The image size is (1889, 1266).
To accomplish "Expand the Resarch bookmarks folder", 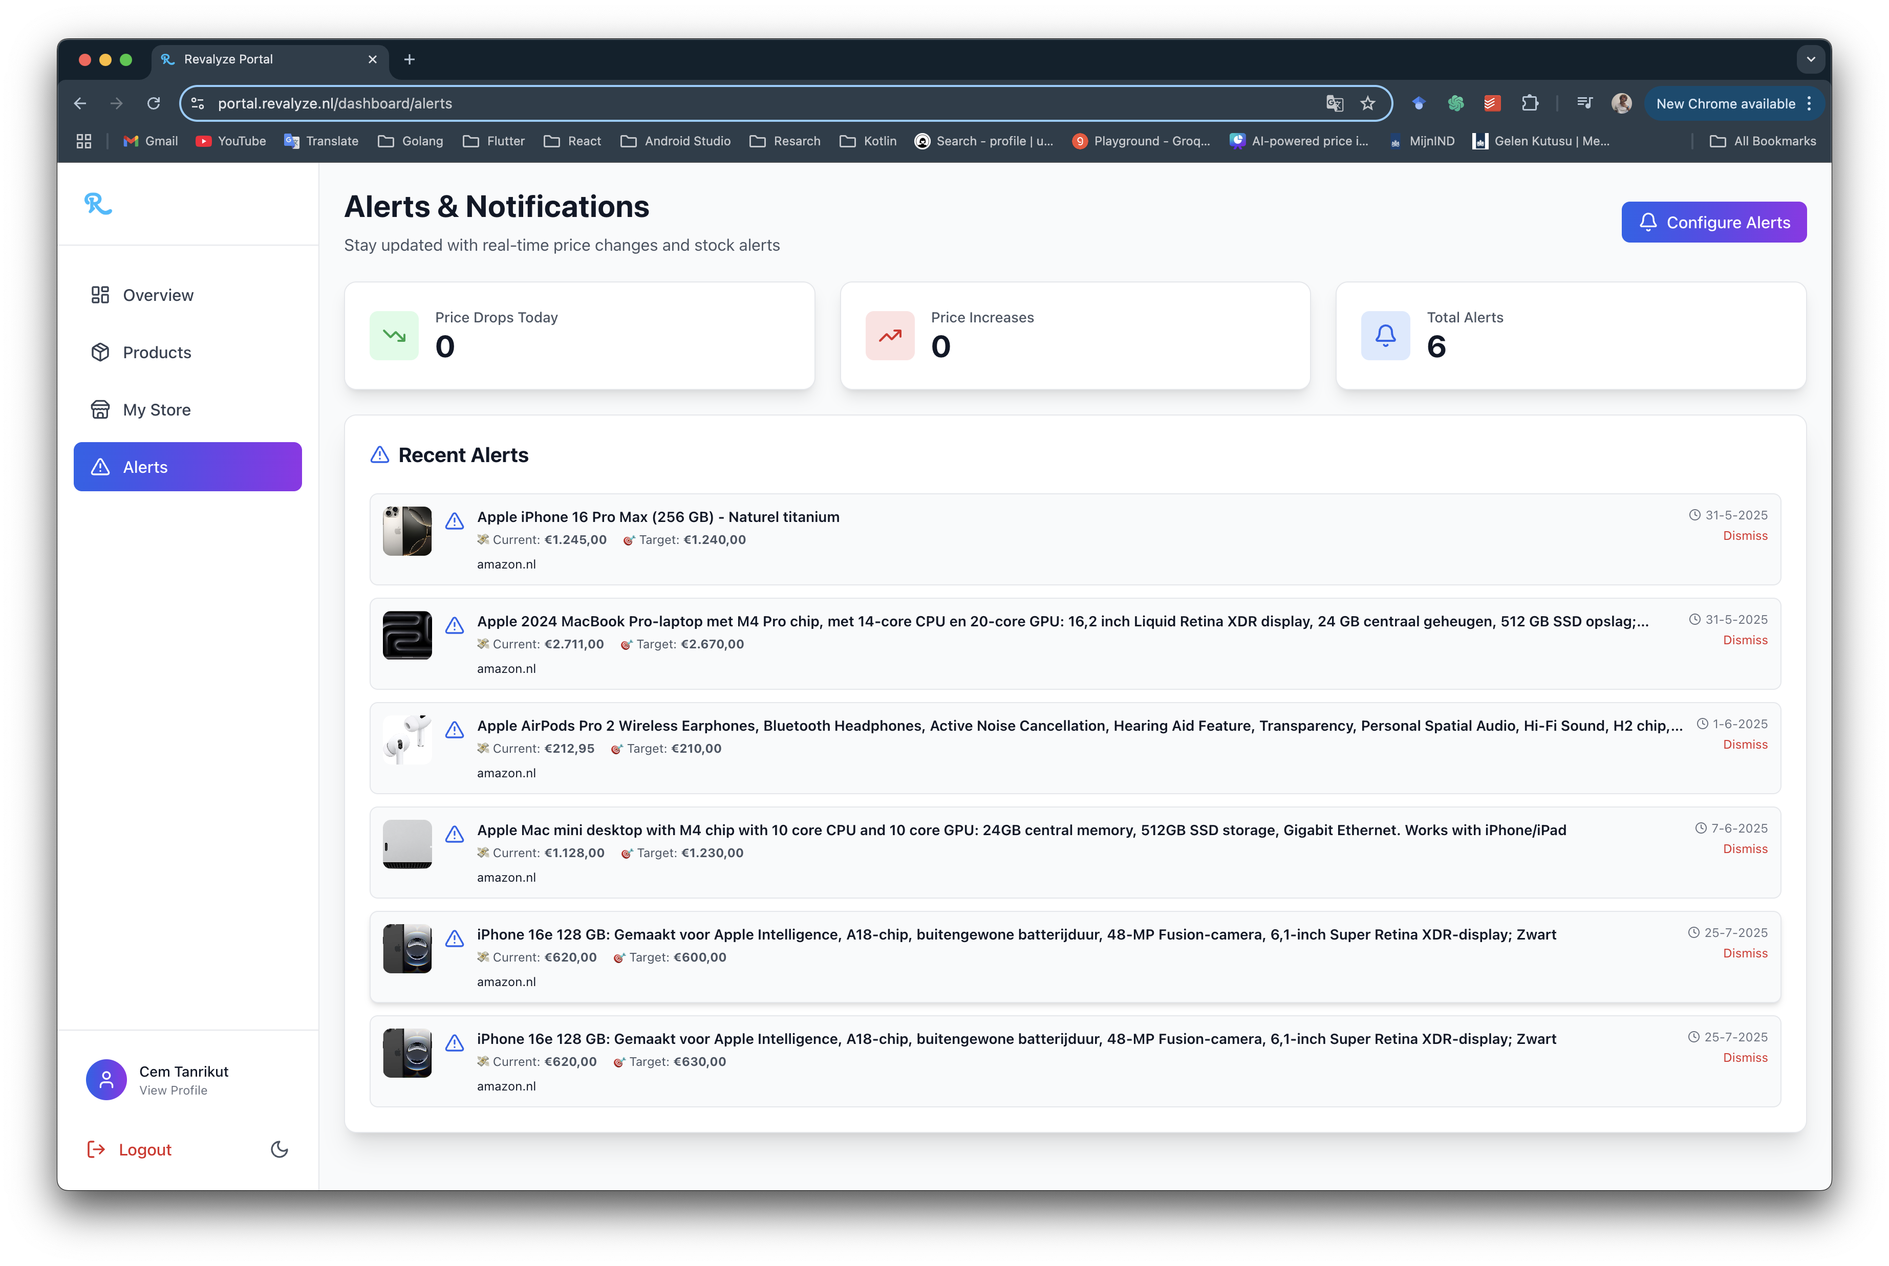I will 784,141.
